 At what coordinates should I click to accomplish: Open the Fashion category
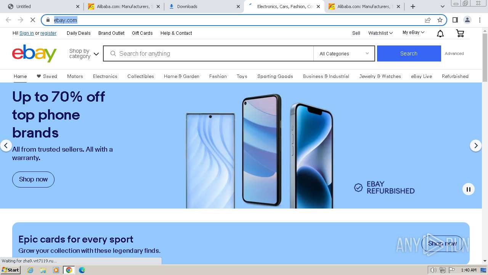(218, 76)
